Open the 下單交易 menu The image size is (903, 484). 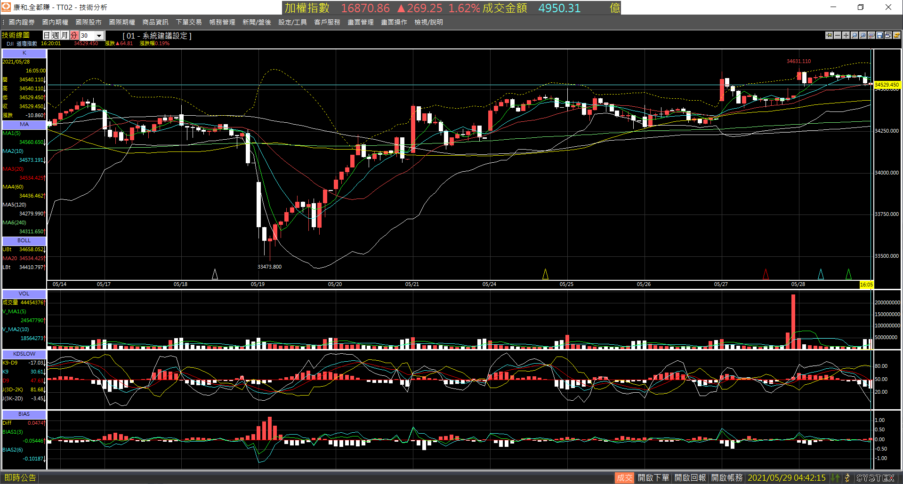point(189,22)
